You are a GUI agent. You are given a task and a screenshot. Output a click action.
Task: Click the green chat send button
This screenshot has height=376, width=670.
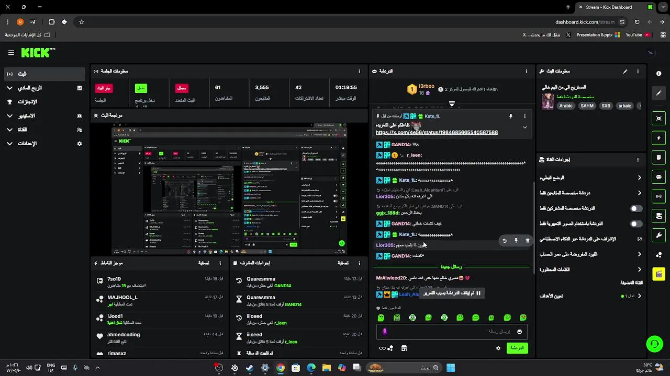tap(517, 348)
